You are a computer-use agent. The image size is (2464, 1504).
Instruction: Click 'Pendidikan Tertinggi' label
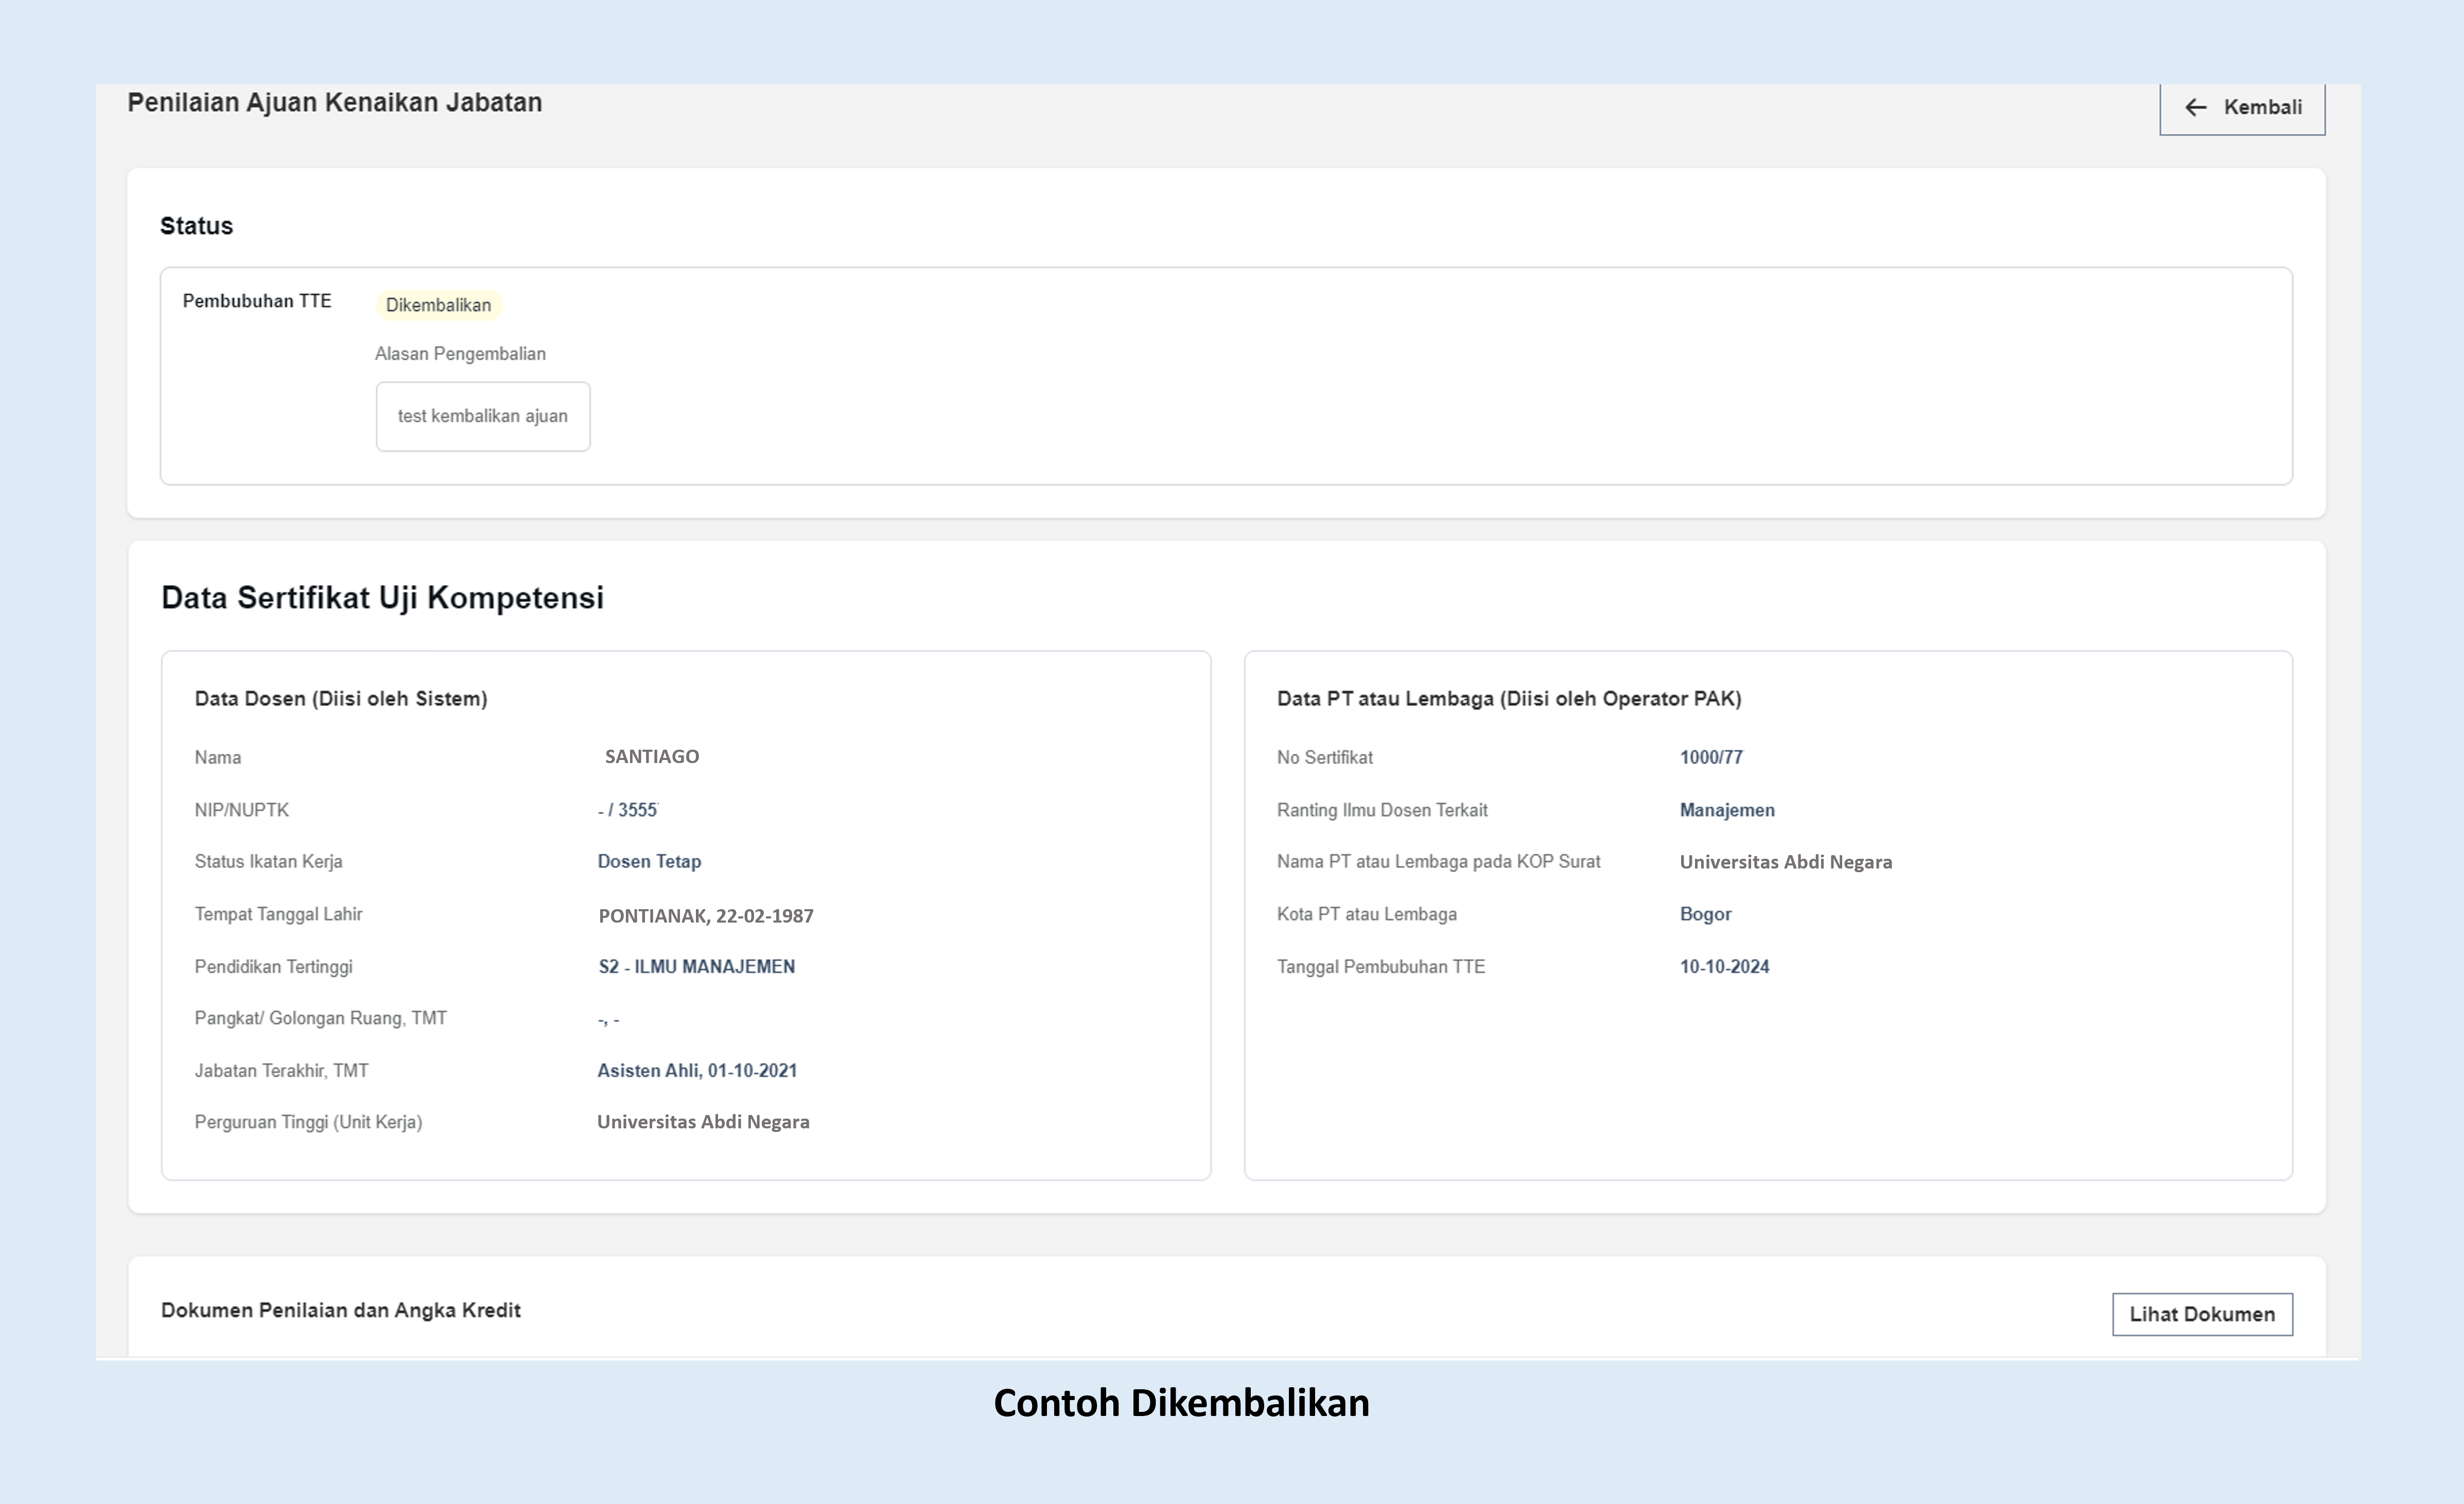(274, 966)
